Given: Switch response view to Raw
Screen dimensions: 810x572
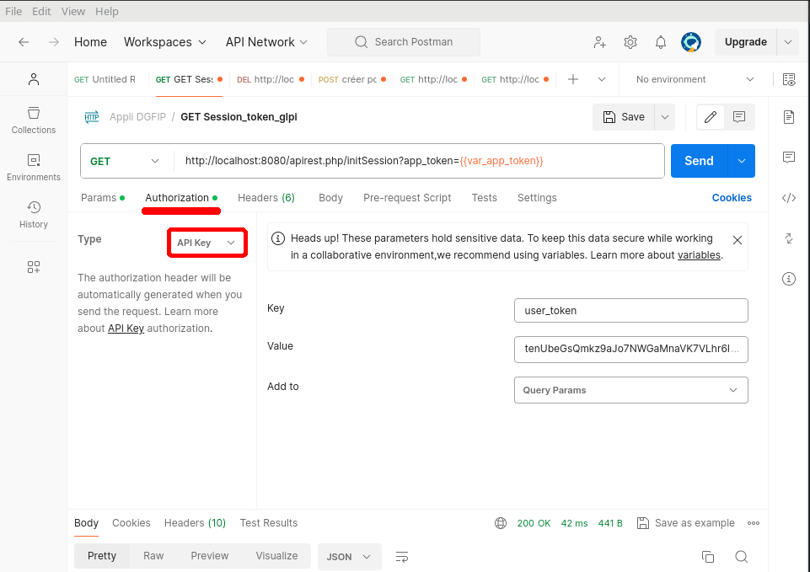Looking at the screenshot, I should click(153, 556).
